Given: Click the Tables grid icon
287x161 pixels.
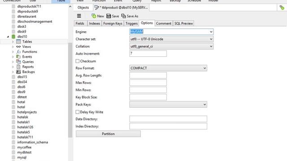Looking at the screenshot, I should [x=18, y=42].
